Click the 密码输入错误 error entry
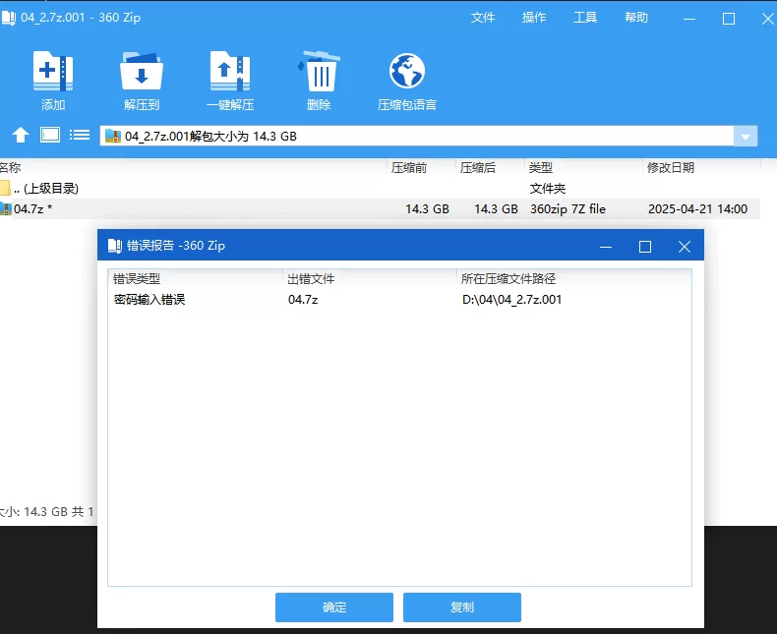The image size is (777, 634). click(149, 300)
